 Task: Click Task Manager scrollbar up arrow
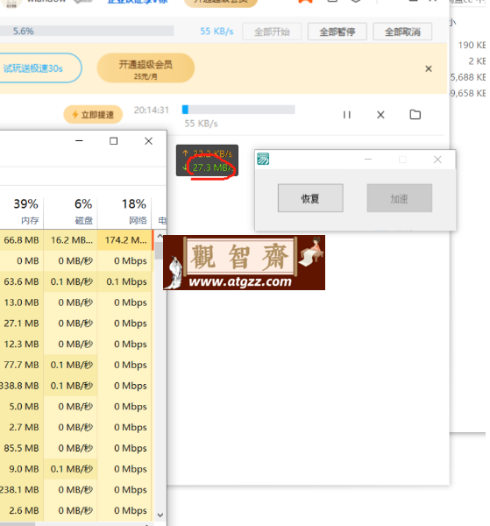coord(160,236)
